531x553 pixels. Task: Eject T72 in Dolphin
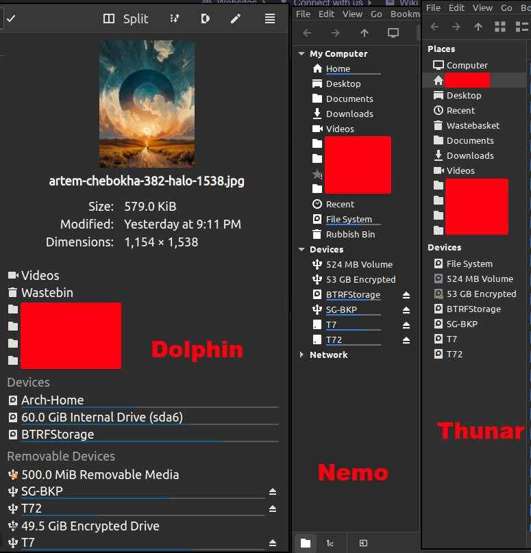coord(273,509)
